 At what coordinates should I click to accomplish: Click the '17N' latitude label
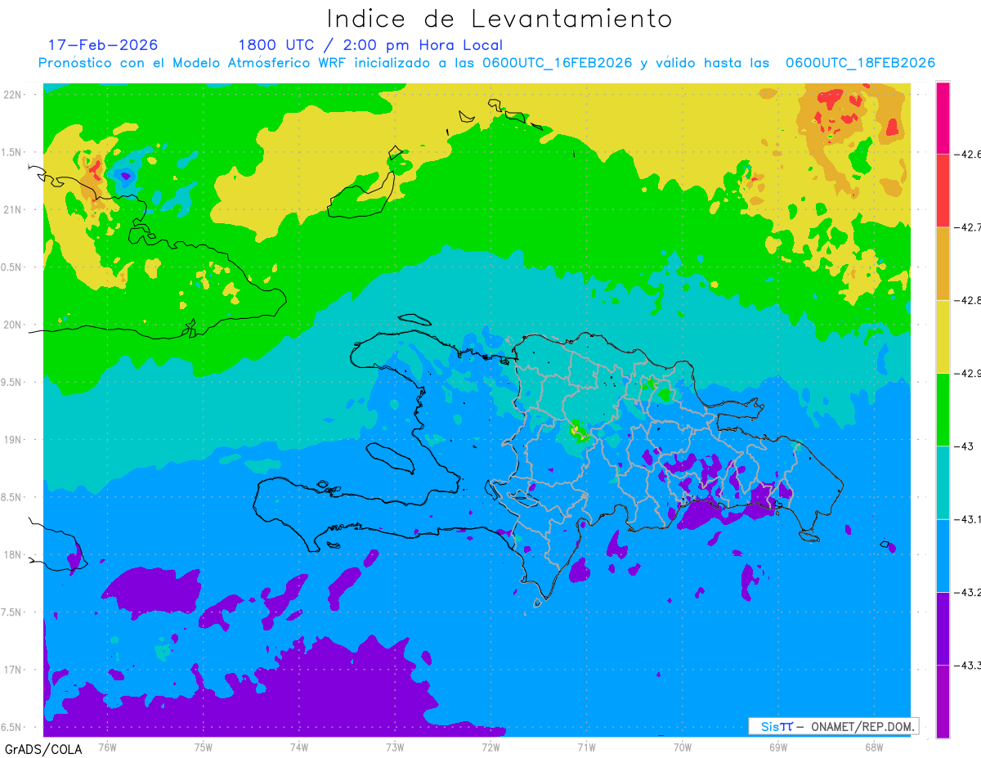point(13,671)
